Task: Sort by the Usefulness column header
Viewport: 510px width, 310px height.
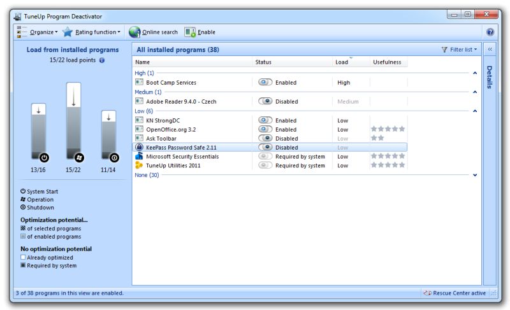Action: (388, 62)
